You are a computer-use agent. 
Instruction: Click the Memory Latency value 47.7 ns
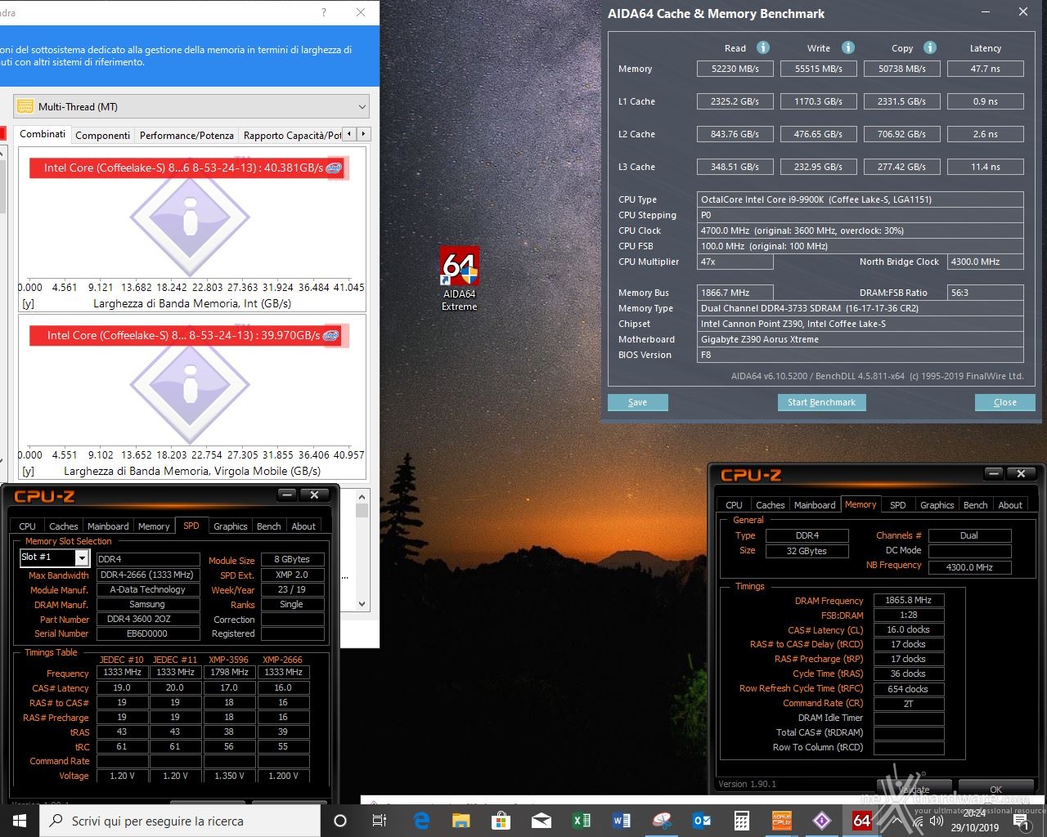coord(986,69)
